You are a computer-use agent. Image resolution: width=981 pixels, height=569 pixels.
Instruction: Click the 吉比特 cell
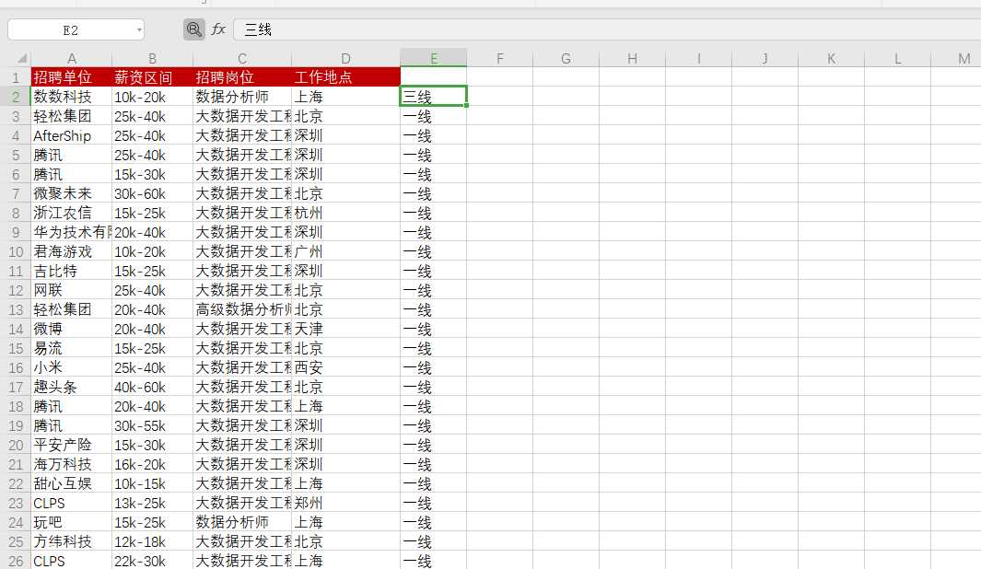(72, 271)
